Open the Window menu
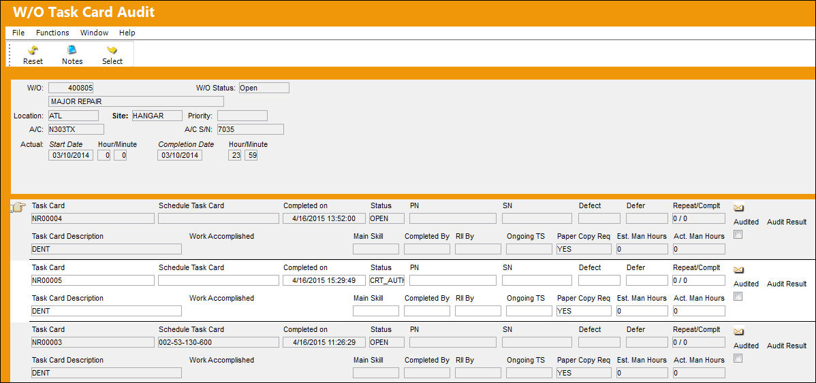The height and width of the screenshot is (383, 816). [94, 33]
